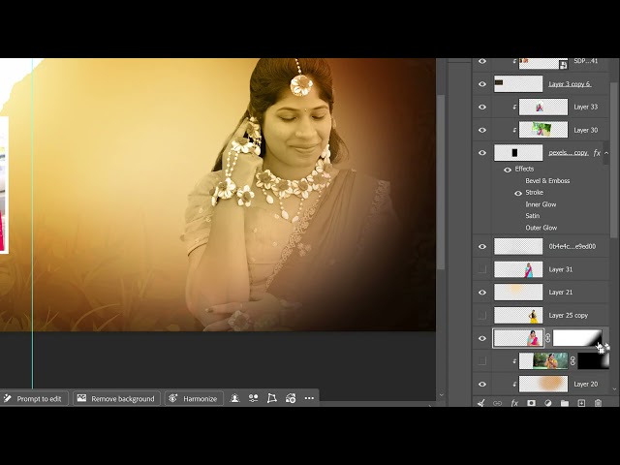Select the layer named Layer 33

pos(585,108)
